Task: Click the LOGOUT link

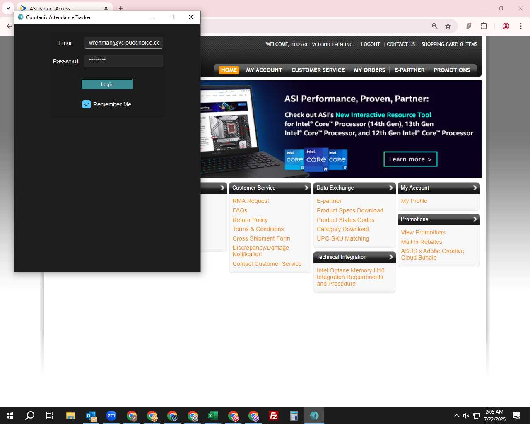Action: (x=371, y=44)
